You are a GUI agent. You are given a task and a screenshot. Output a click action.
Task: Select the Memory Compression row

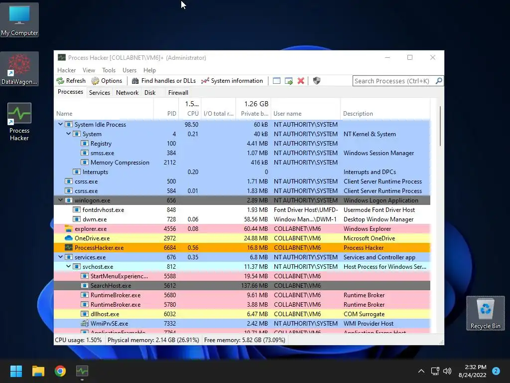point(242,162)
